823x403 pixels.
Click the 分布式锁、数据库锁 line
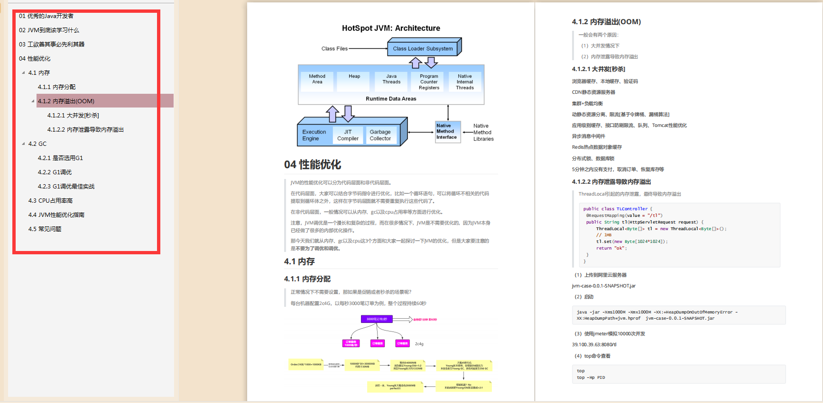click(593, 159)
